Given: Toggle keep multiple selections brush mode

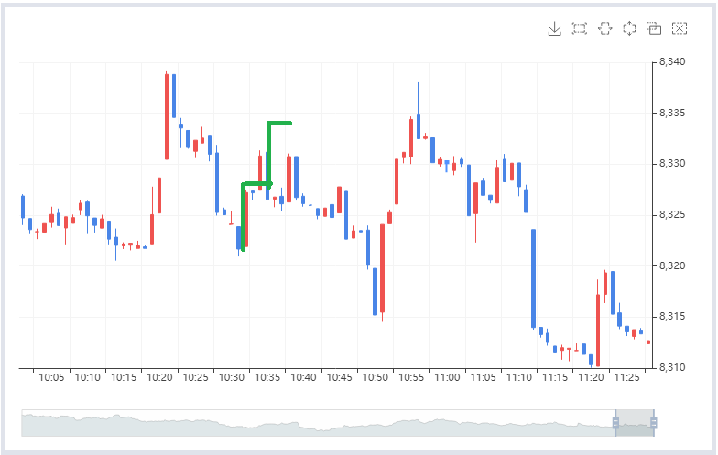Looking at the screenshot, I should (654, 29).
